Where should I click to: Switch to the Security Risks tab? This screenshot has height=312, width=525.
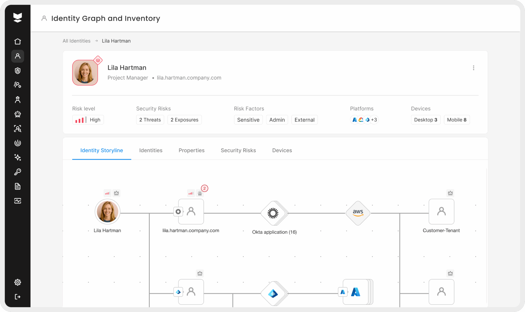click(238, 150)
